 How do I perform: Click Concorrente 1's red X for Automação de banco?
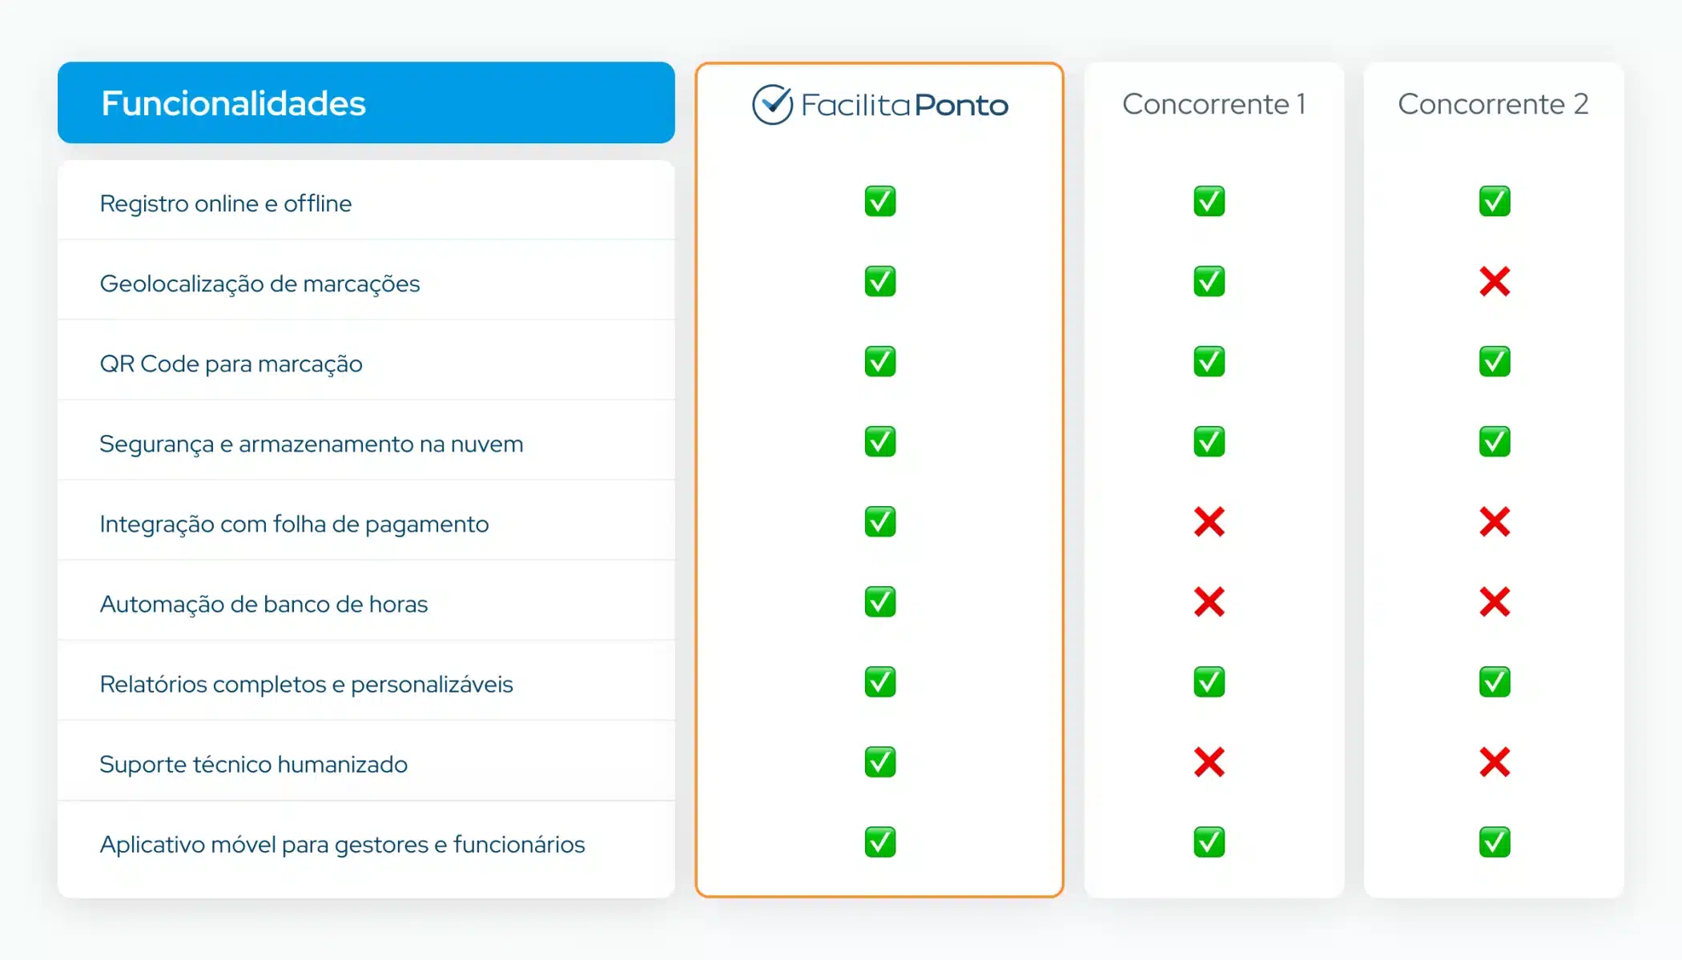[1209, 601]
